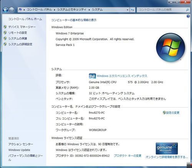Click shield icon beside リモートの設定
The image size is (192, 168).
5,33
